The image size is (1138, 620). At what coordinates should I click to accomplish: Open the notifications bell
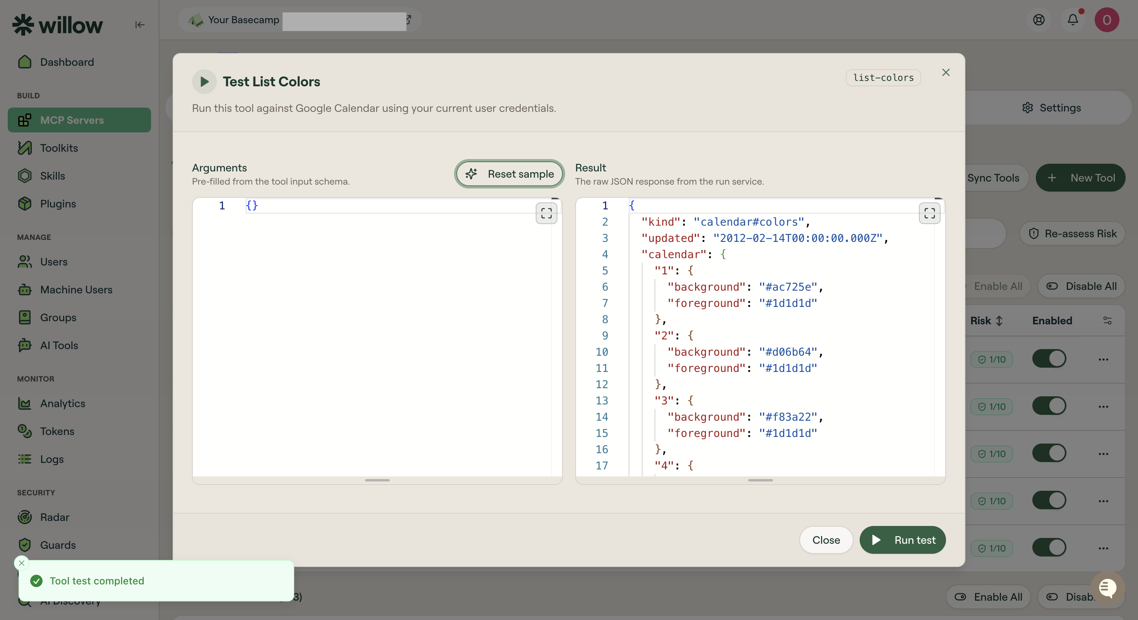[x=1073, y=20]
